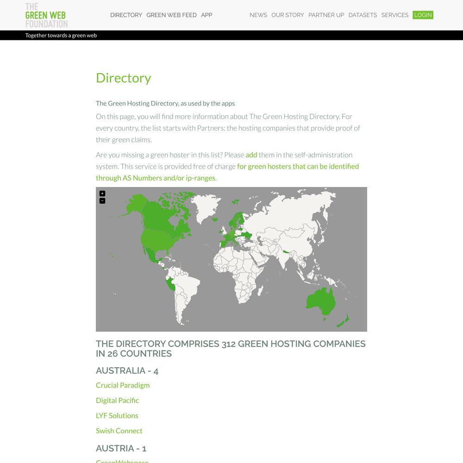Follow the 'add' link in the paragraph
463x463 pixels.
coord(251,155)
